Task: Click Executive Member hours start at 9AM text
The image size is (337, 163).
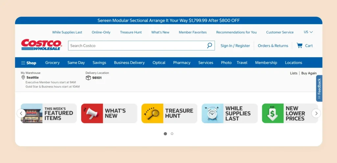Action: tap(51, 82)
